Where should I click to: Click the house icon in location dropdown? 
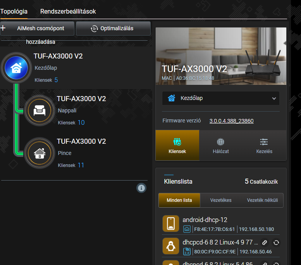(172, 98)
